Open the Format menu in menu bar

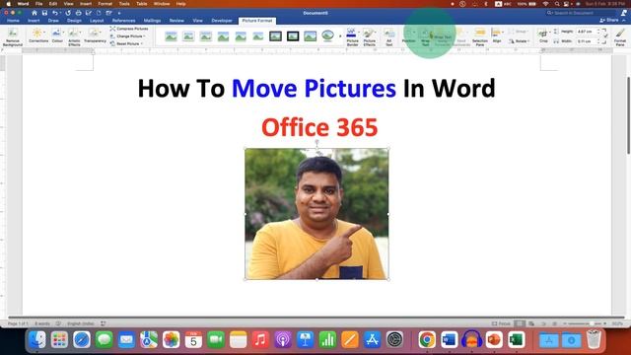click(105, 4)
